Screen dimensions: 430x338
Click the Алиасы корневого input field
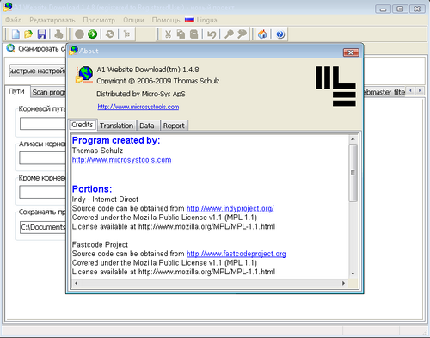(x=43, y=158)
